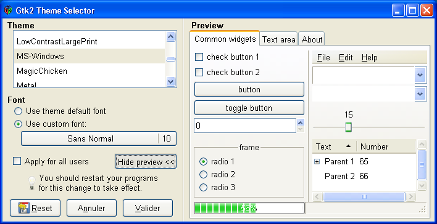Click the theme list scroll up arrow

coord(170,37)
